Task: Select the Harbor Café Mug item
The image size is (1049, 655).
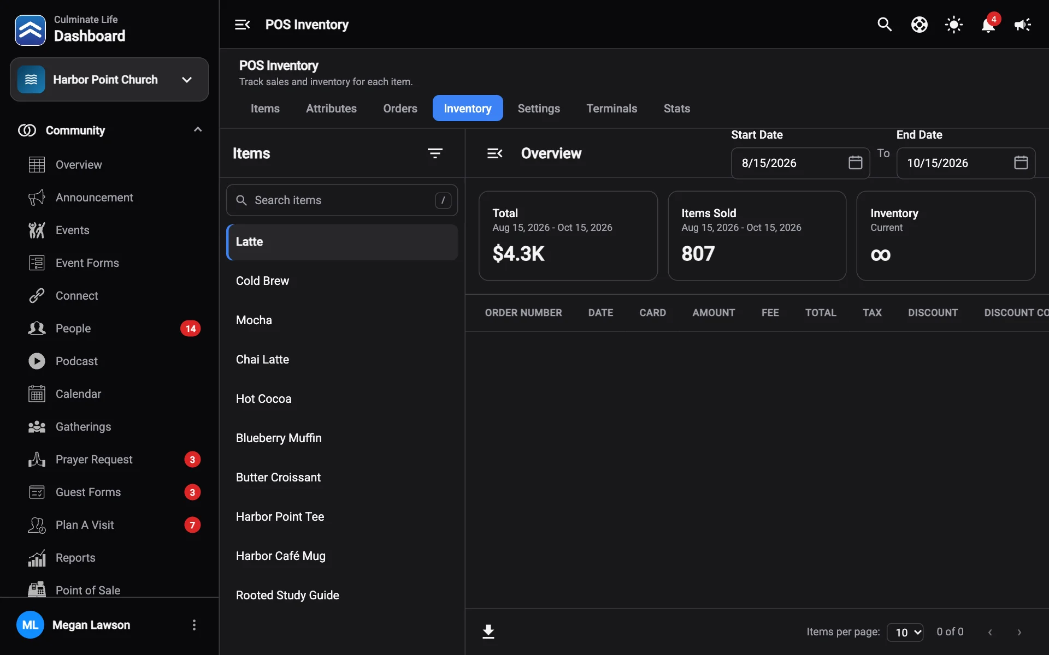Action: coord(342,556)
